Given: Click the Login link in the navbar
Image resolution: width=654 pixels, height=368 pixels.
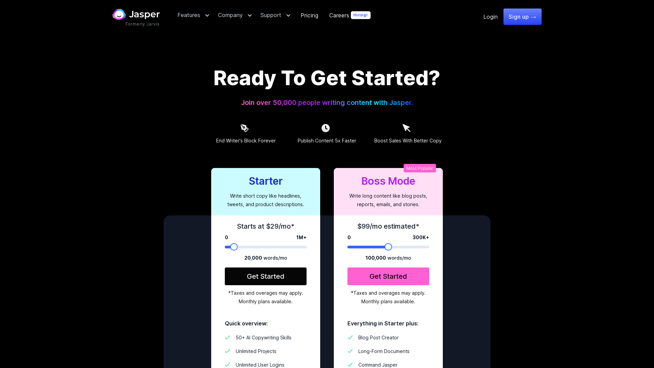Looking at the screenshot, I should coord(490,17).
